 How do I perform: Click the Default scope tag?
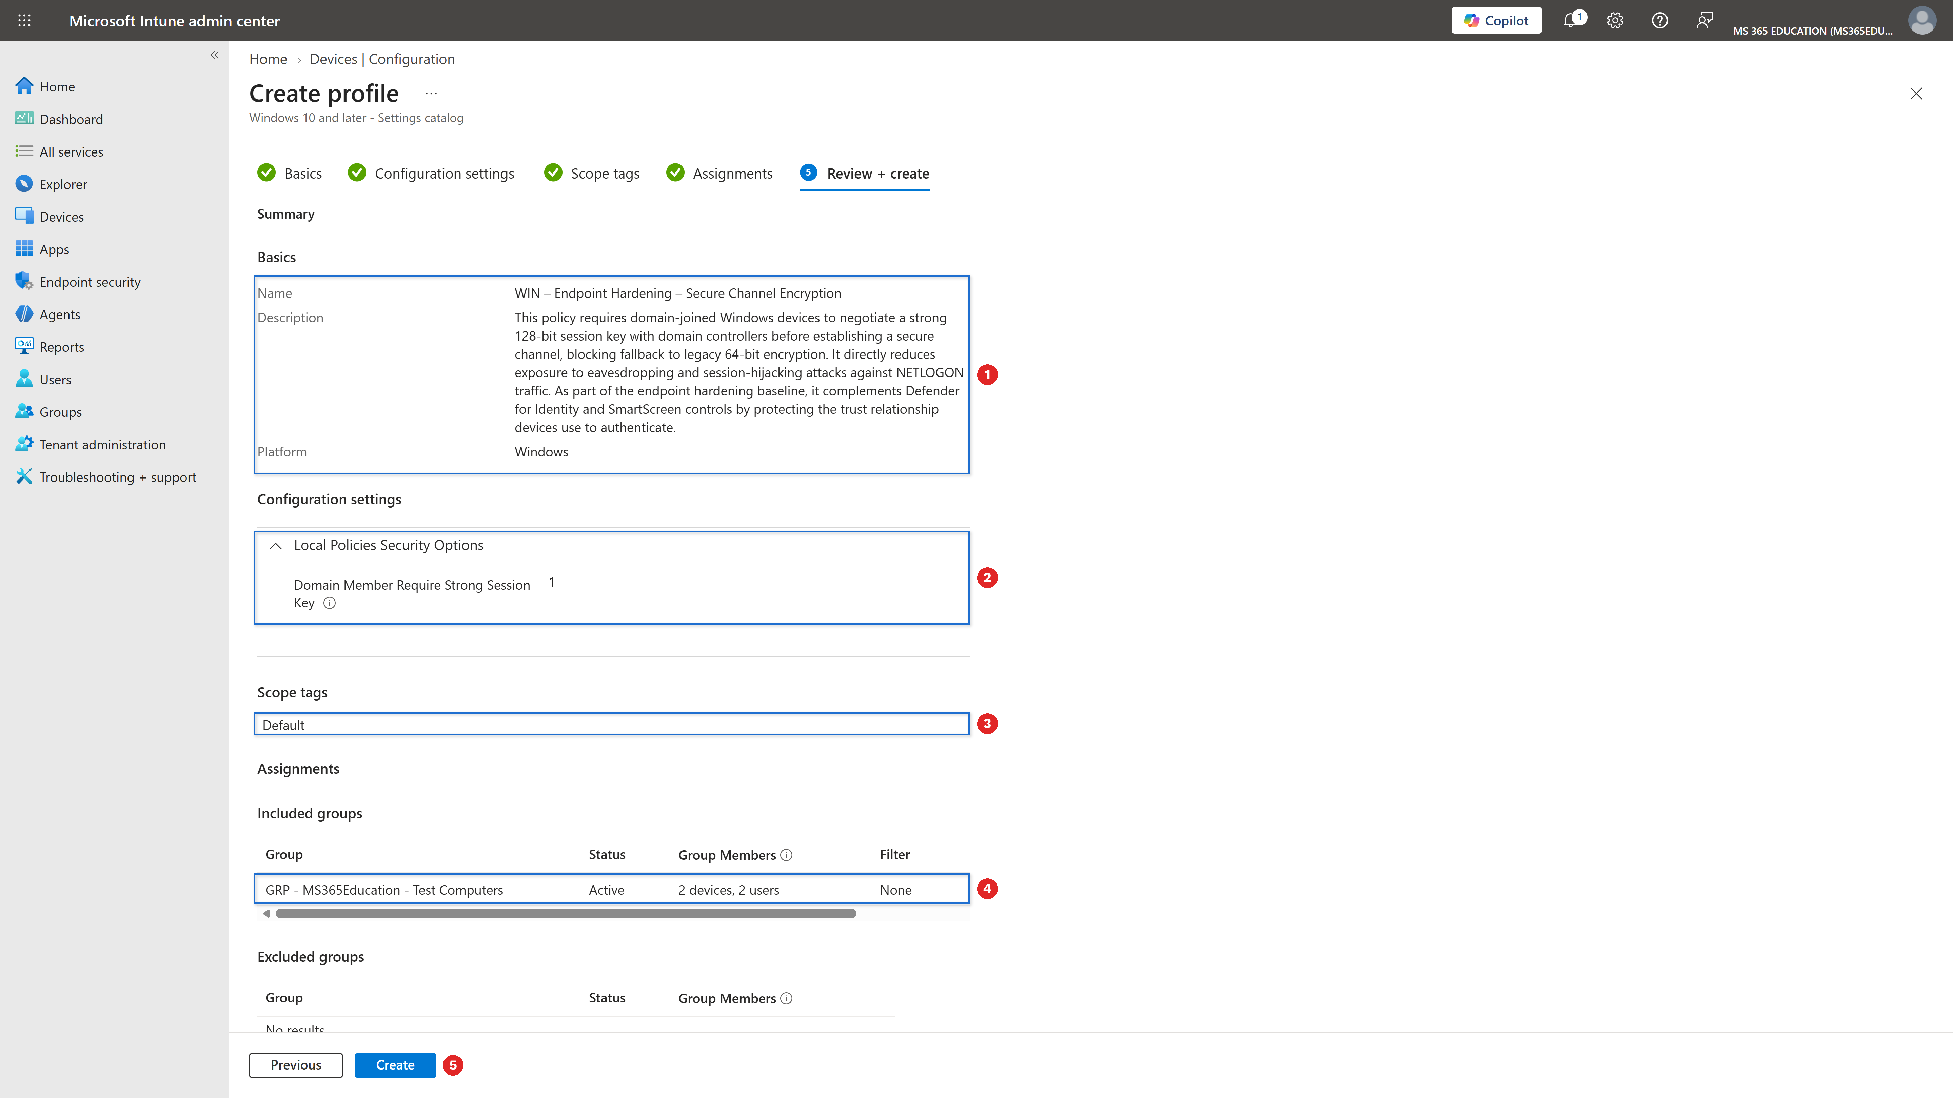283,725
